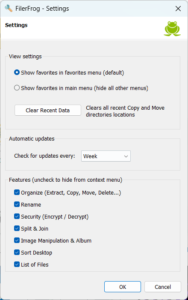Click the 'Features (uncheck to hide' group label
Viewport: 188px width, 300px height.
[66, 180]
